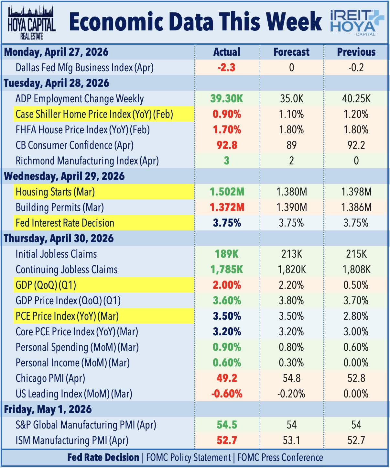Click the Forecast column header
The width and height of the screenshot is (390, 468).
pyautogui.click(x=291, y=52)
